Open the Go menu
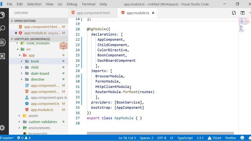251x141 pixels. pyautogui.click(x=60, y=4)
